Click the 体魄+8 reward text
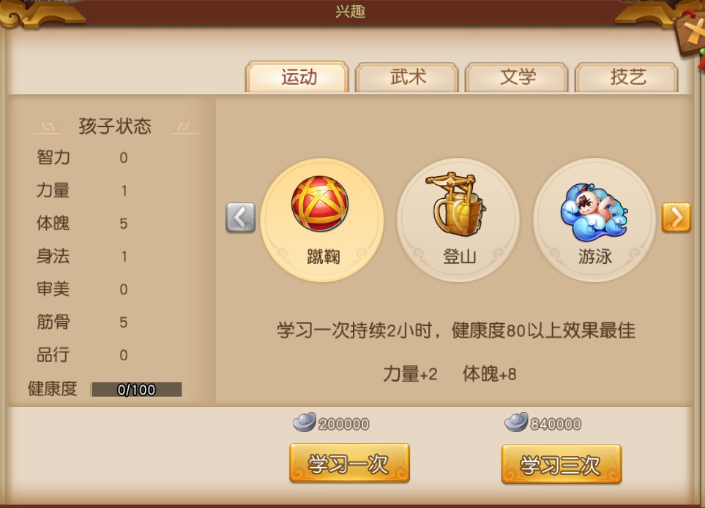The height and width of the screenshot is (508, 705). [490, 374]
